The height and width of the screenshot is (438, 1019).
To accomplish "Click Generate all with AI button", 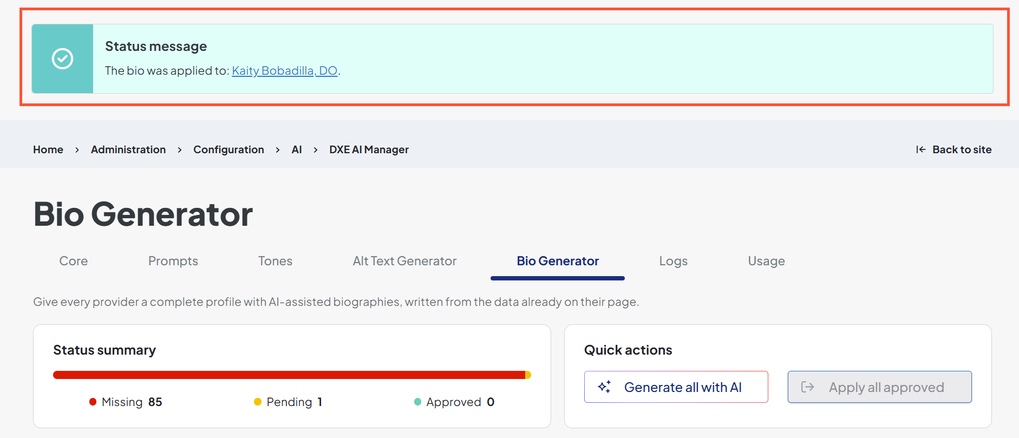I will click(676, 387).
